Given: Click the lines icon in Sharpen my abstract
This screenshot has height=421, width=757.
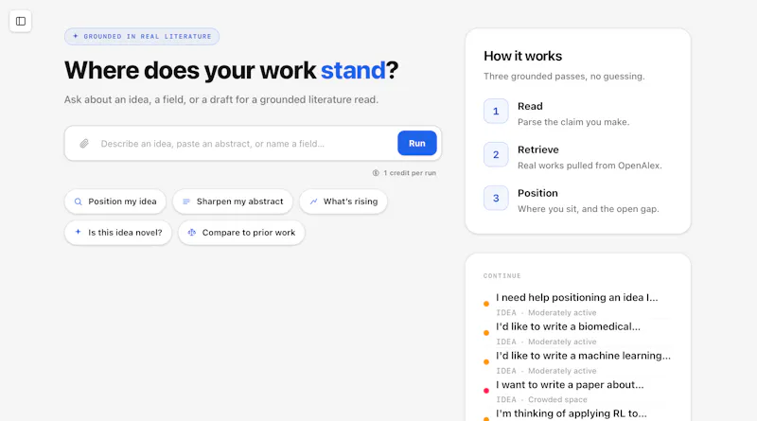Looking at the screenshot, I should (x=186, y=202).
